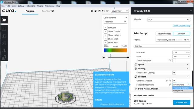
Task: Choose Touching Buildplate option
Action: (x=183, y=88)
